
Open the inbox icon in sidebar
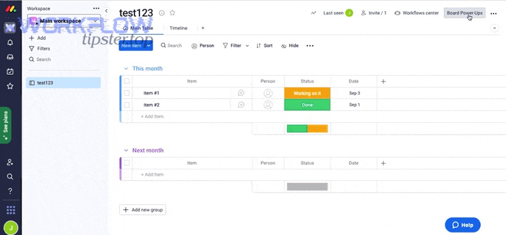click(x=10, y=57)
